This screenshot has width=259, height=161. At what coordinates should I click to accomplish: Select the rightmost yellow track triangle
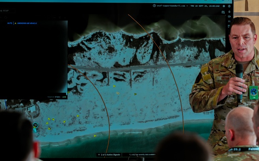(x=136, y=94)
